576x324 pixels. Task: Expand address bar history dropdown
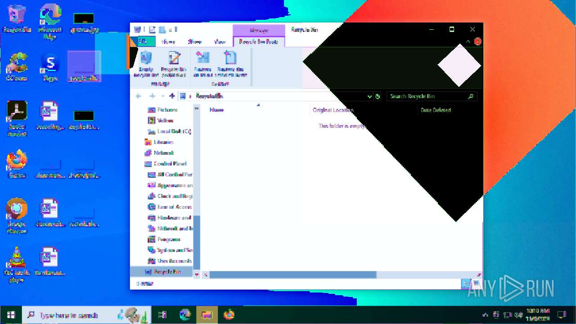pyautogui.click(x=369, y=96)
